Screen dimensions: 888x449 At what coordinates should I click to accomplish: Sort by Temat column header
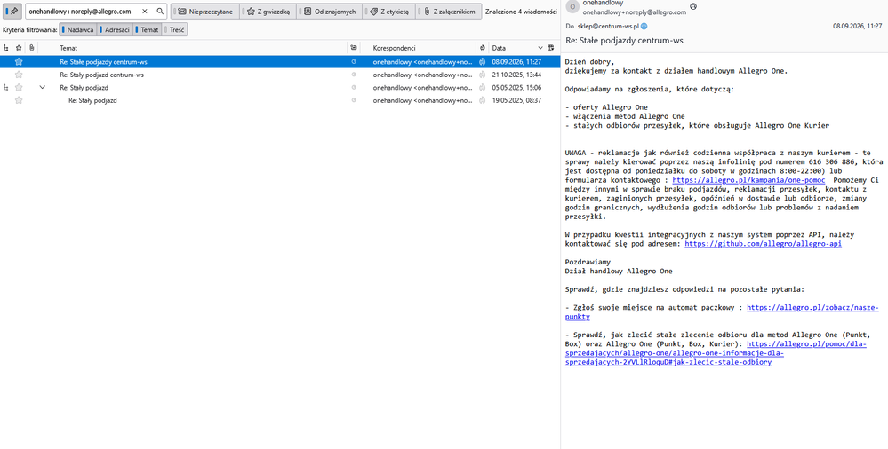(x=68, y=48)
